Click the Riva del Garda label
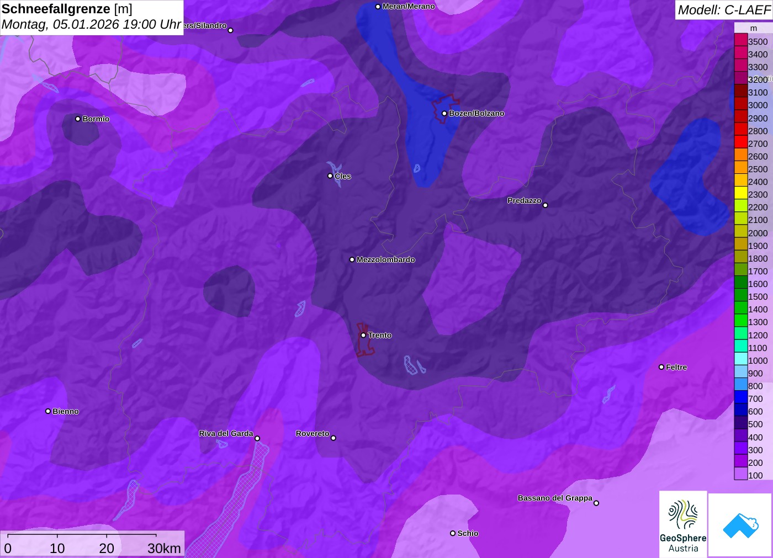This screenshot has width=773, height=558. click(x=226, y=433)
